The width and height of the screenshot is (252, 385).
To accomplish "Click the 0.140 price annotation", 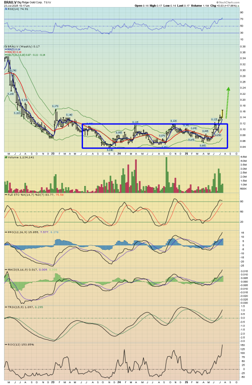I will (x=69, y=115).
